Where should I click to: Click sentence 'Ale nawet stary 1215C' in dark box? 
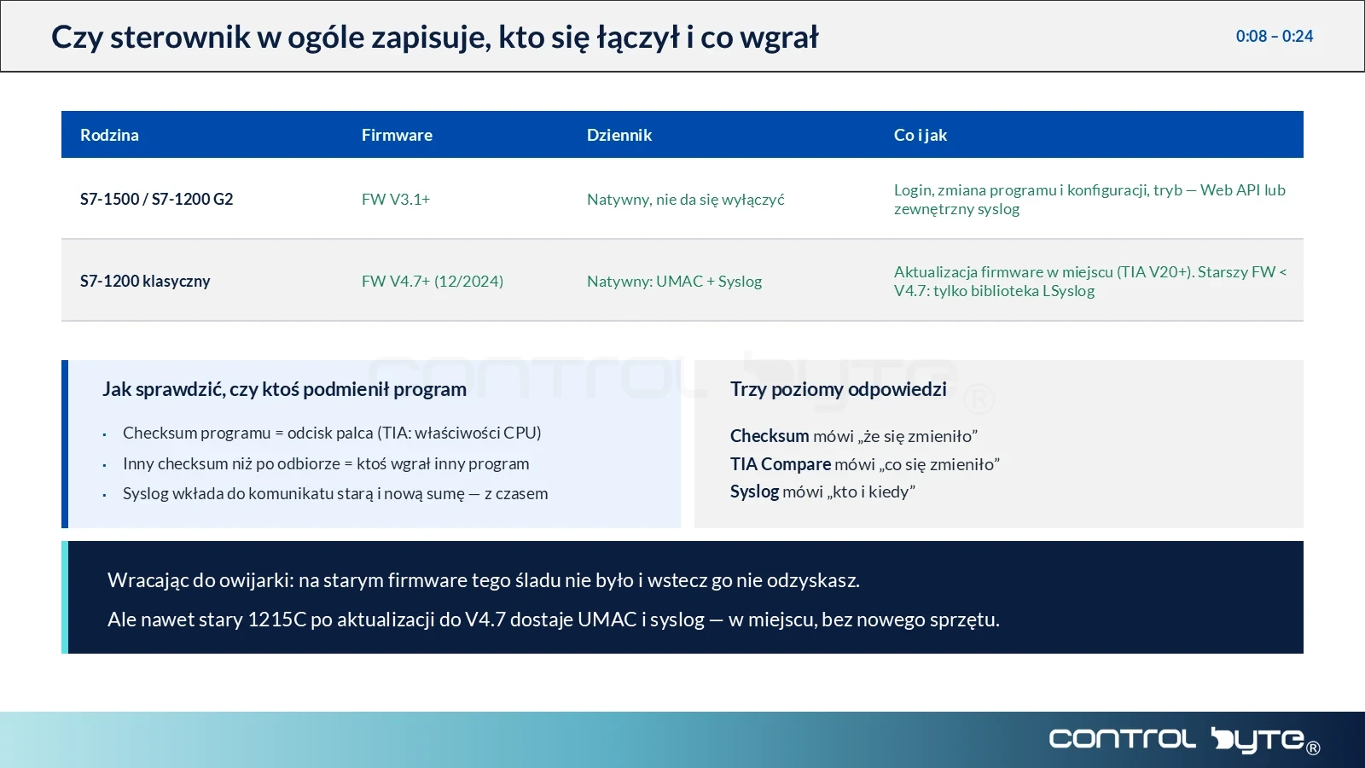[554, 620]
